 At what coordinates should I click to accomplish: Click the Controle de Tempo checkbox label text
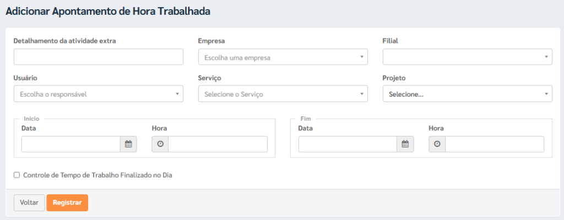tap(98, 176)
